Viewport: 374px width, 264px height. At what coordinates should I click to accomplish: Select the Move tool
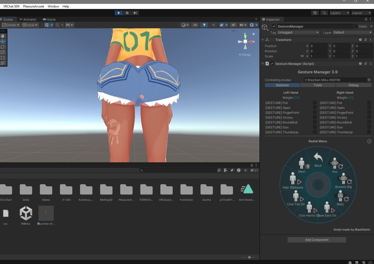(3, 41)
